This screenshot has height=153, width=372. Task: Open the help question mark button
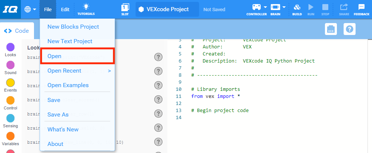[350, 29]
